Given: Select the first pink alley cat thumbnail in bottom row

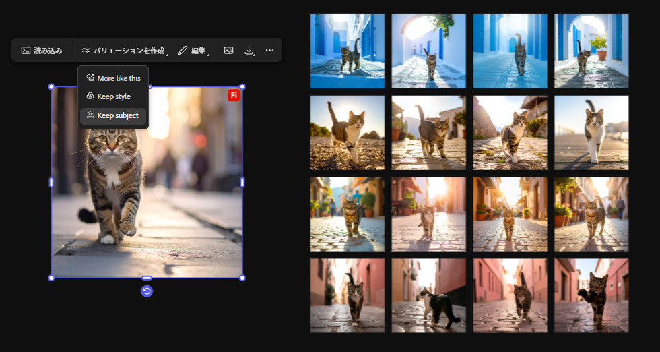Looking at the screenshot, I should (x=348, y=295).
